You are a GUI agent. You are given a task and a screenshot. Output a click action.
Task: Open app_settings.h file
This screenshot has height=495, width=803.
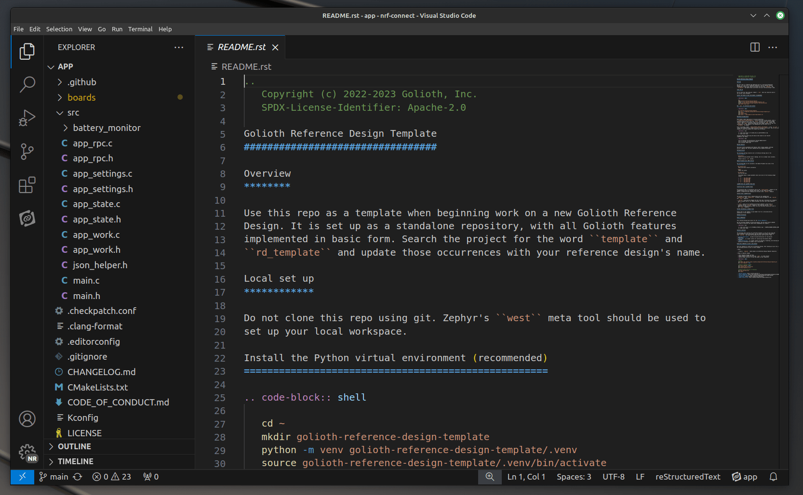coord(120,189)
